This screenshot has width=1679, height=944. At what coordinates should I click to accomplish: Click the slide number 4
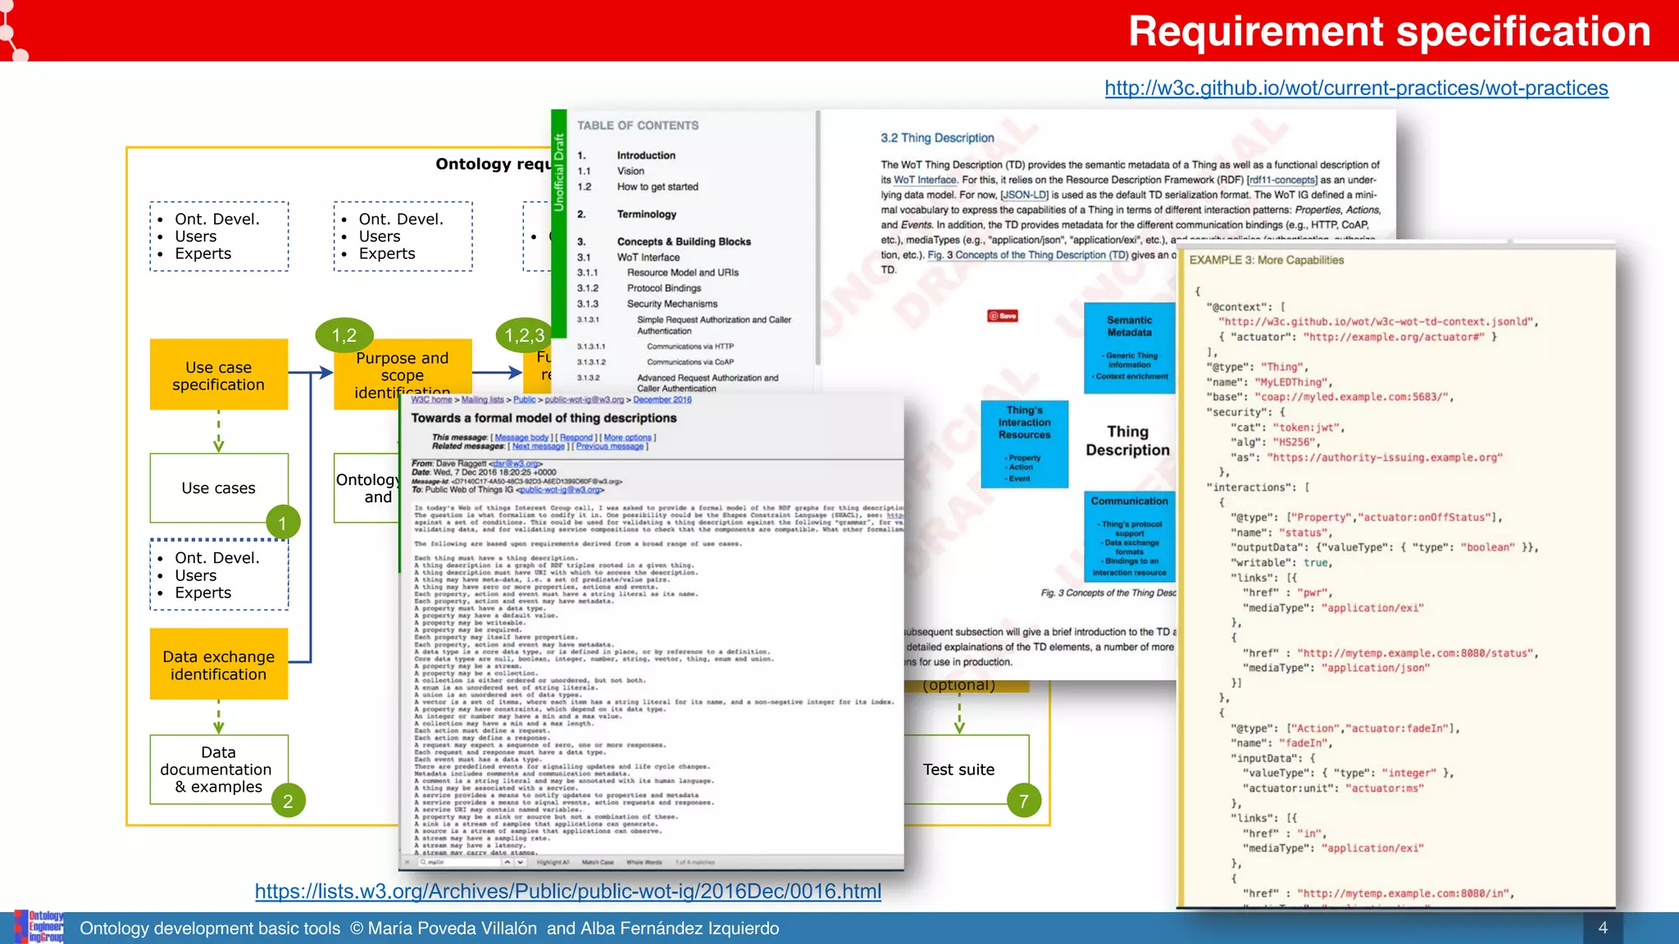pos(1603,928)
